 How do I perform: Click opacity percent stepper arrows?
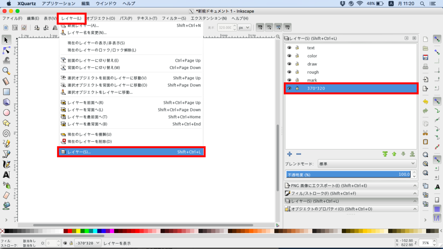point(414,175)
